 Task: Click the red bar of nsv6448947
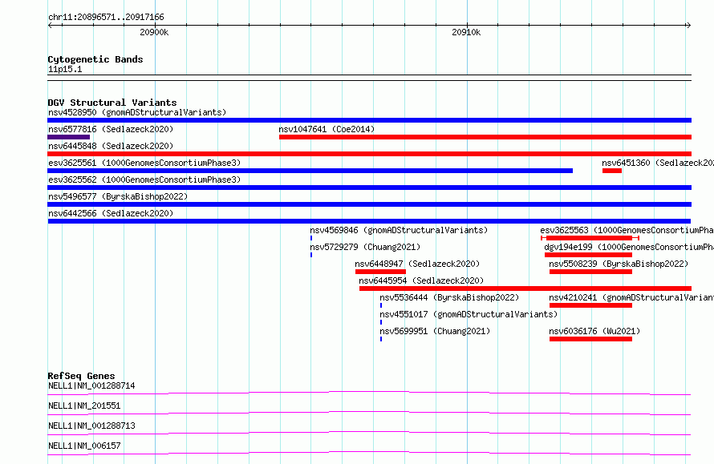(381, 272)
